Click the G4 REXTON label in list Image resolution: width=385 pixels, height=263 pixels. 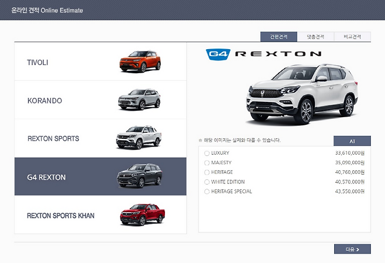[46, 177]
